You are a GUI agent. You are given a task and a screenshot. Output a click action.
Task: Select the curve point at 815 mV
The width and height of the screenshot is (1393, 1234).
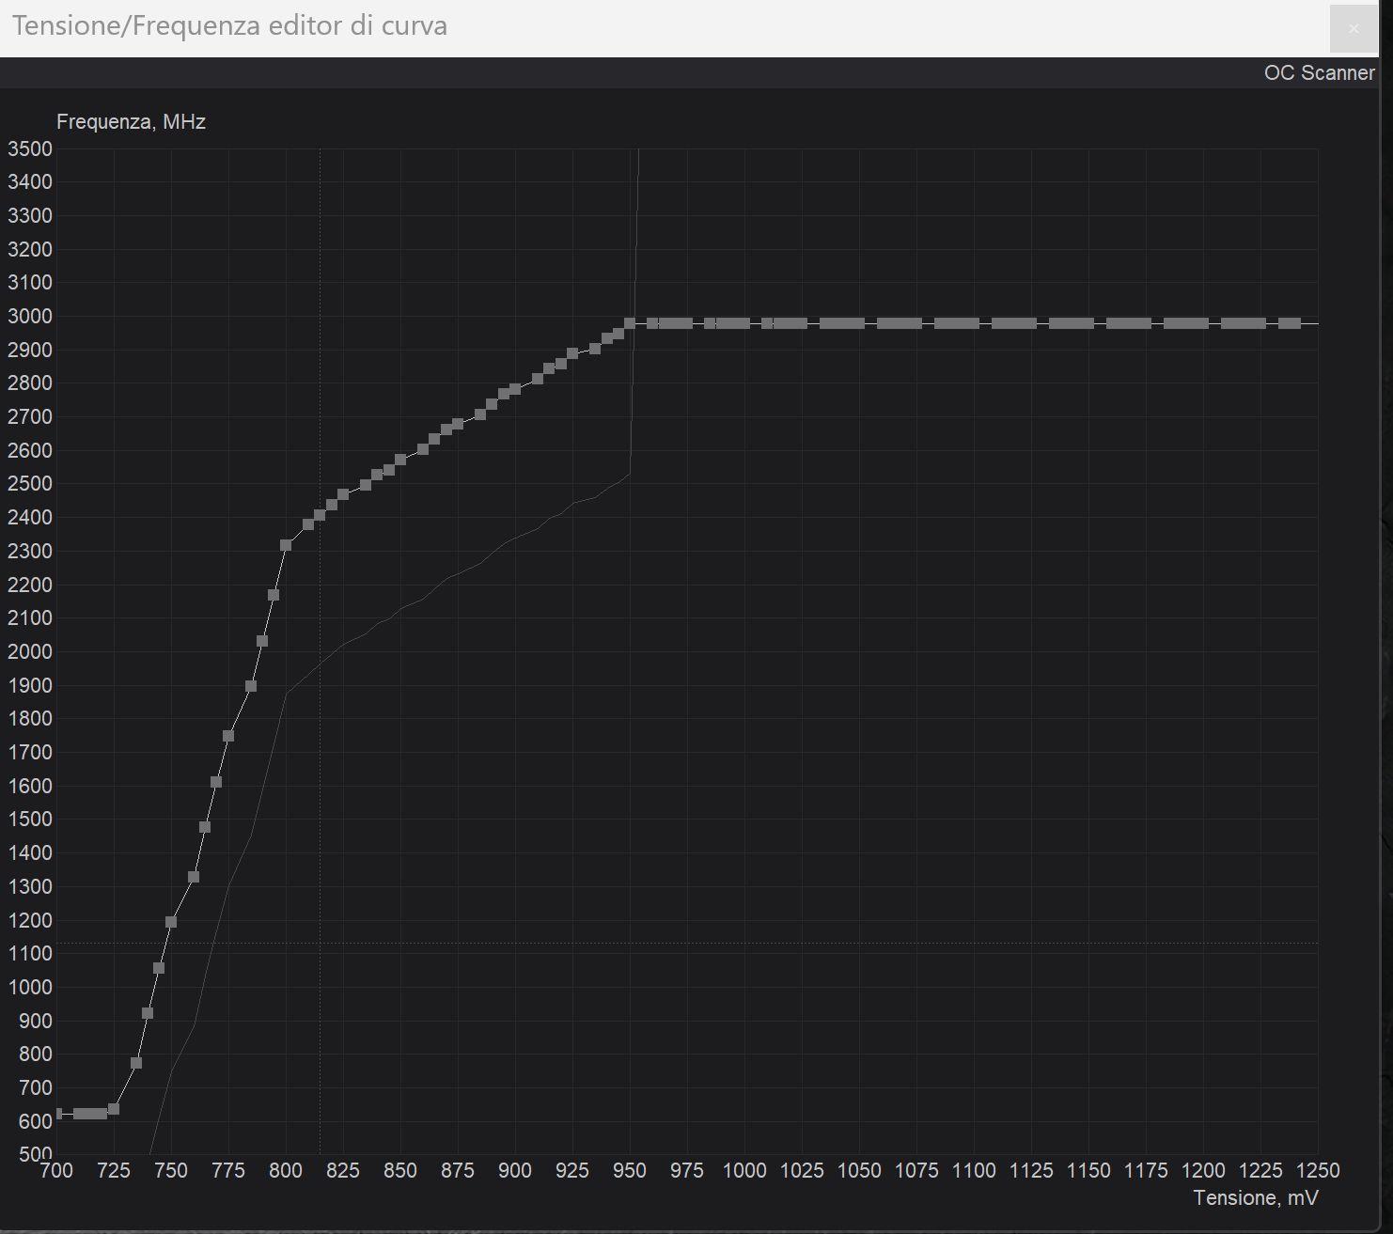pyautogui.click(x=320, y=515)
